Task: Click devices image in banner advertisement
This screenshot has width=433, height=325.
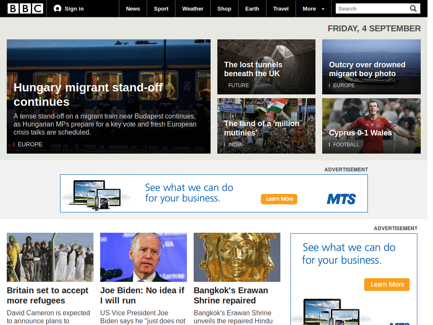Action: [x=95, y=195]
